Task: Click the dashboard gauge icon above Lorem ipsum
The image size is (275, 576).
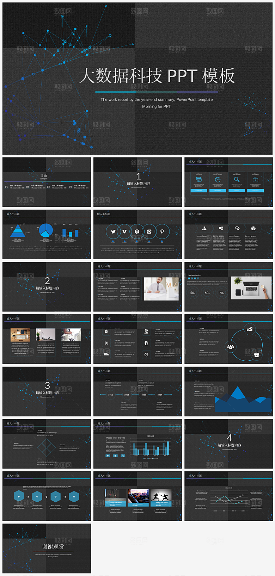Action: click(253, 228)
